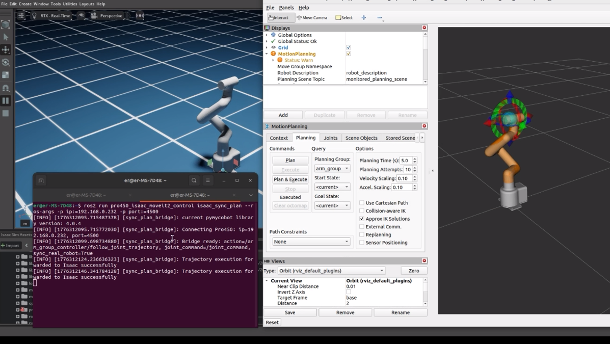Select the Move tool in Isaac Sim
Viewport: 610px width, 344px height.
click(x=6, y=50)
